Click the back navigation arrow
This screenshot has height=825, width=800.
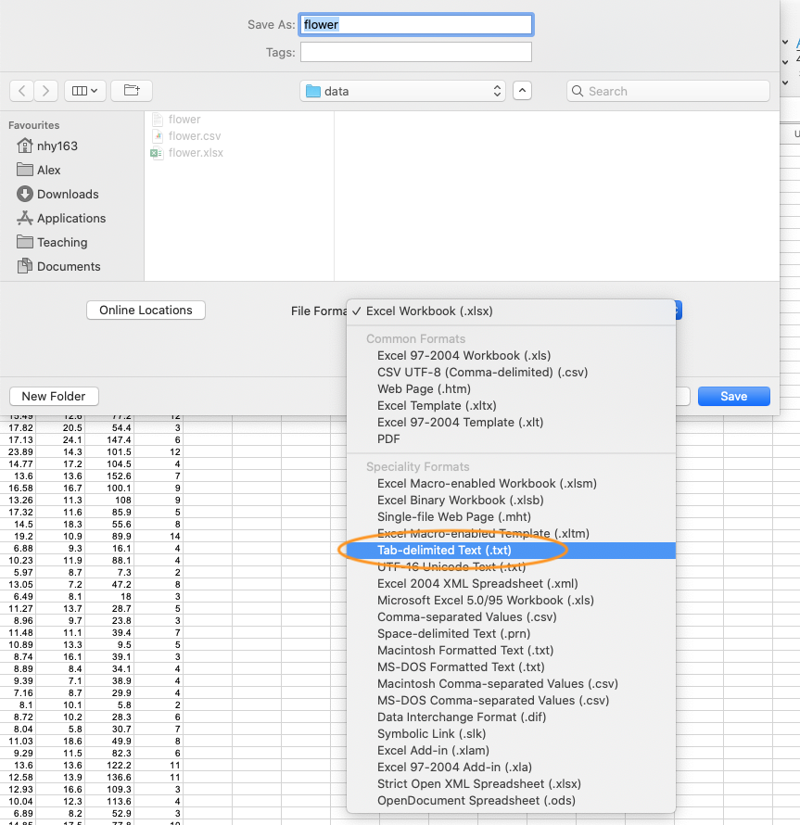[22, 91]
